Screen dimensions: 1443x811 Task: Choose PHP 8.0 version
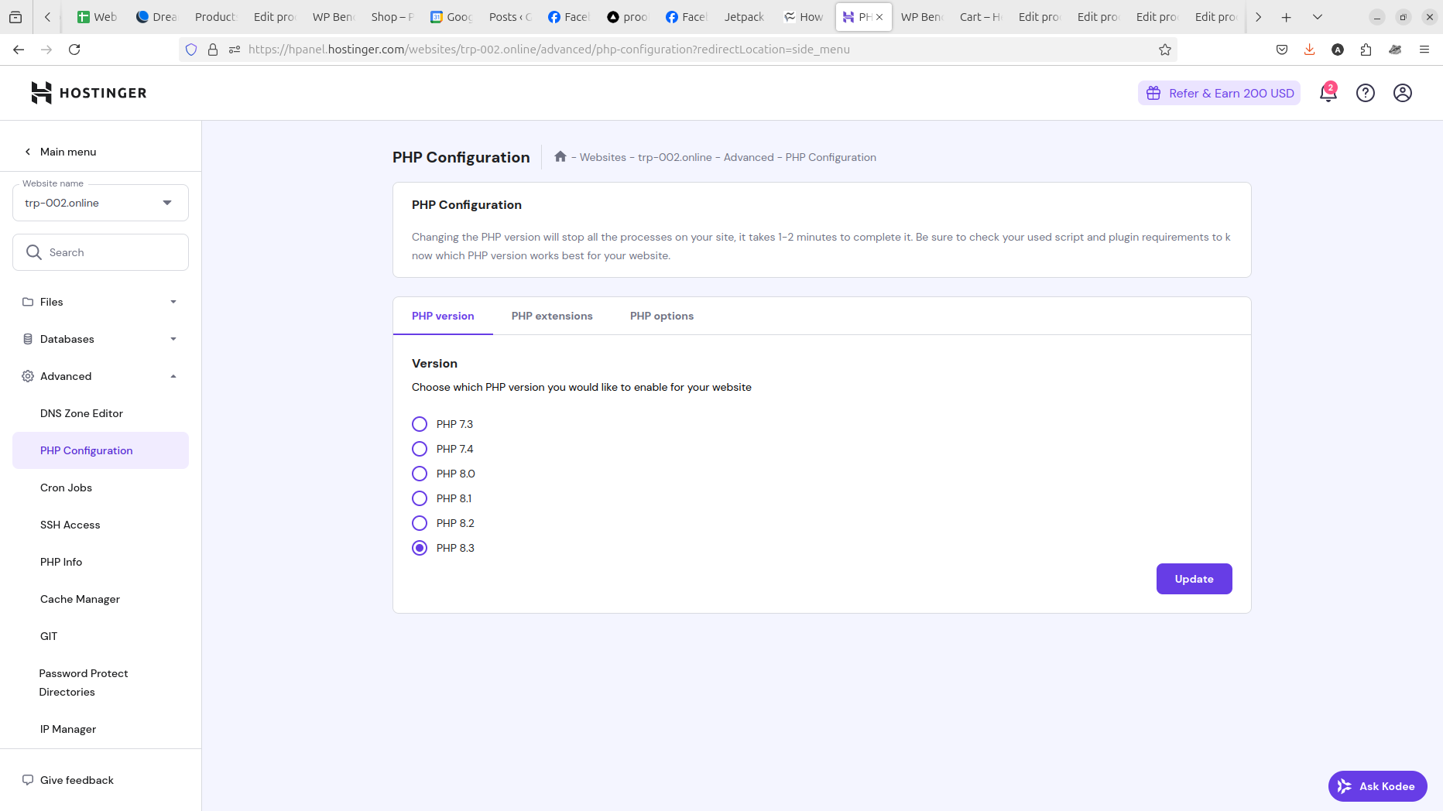(420, 474)
